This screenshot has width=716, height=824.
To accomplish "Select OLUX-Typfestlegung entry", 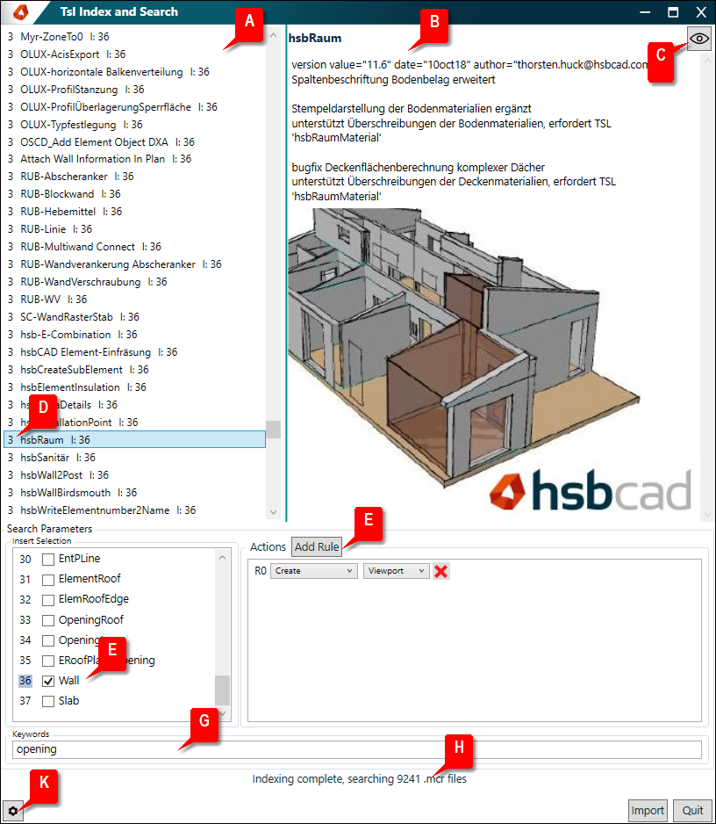I will point(134,125).
